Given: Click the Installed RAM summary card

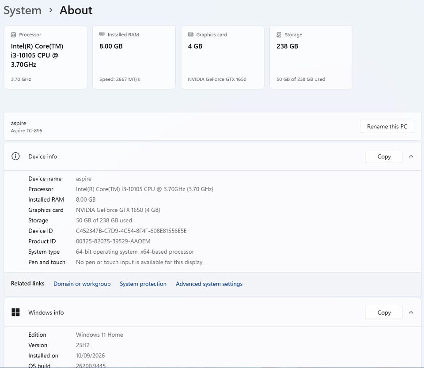Looking at the screenshot, I should point(134,57).
